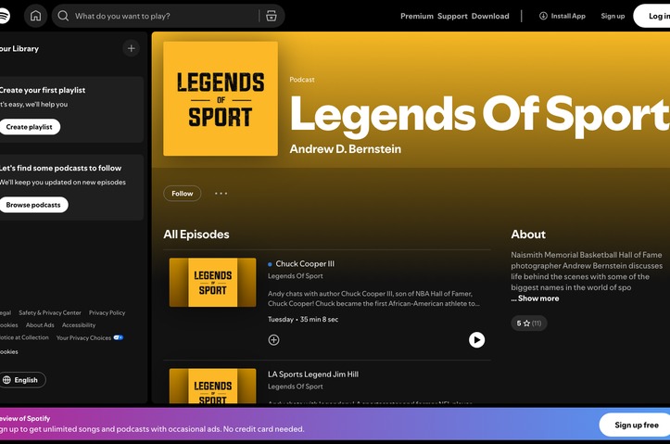Open the Download link
670x444 pixels.
[x=490, y=16]
